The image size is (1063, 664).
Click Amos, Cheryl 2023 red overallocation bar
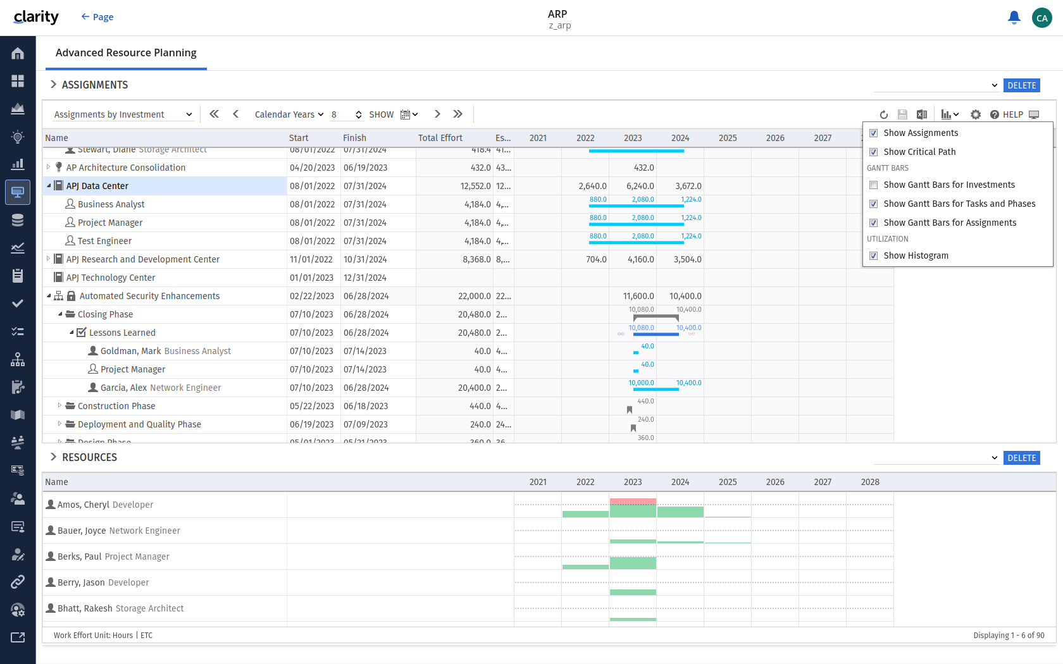point(633,501)
